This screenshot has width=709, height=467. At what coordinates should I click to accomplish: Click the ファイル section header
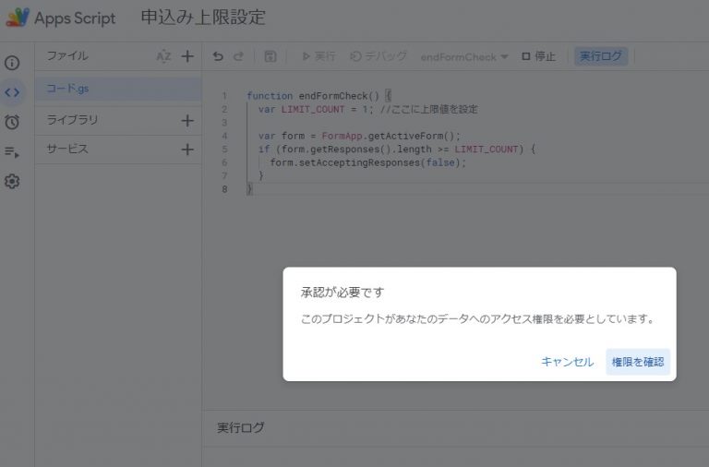coord(67,56)
